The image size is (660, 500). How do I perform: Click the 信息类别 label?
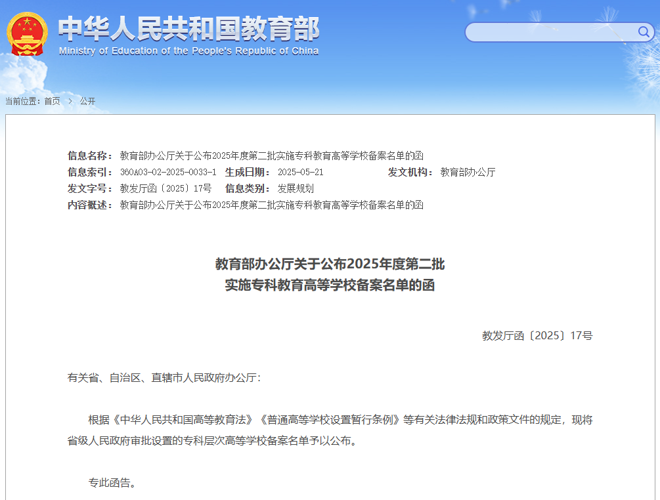[x=248, y=188]
